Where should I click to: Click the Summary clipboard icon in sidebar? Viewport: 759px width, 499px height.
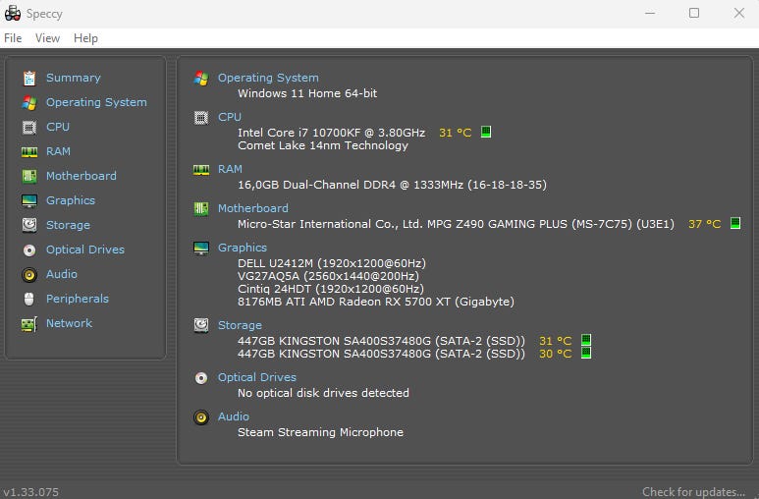click(x=29, y=78)
